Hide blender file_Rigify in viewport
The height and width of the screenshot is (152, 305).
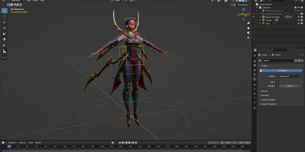(x=298, y=17)
